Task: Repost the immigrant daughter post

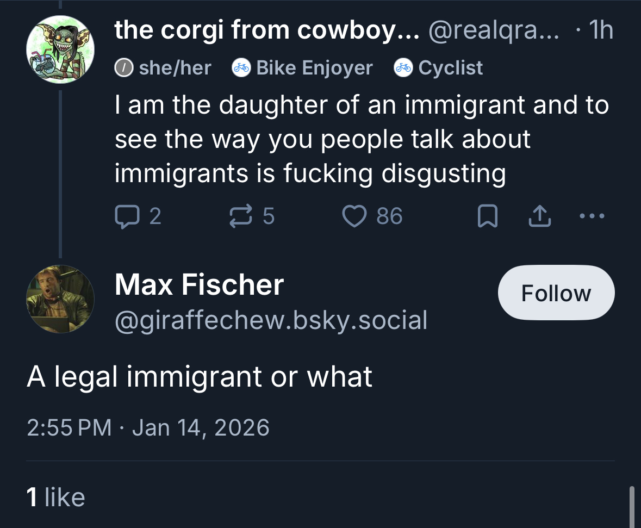Action: tap(241, 217)
